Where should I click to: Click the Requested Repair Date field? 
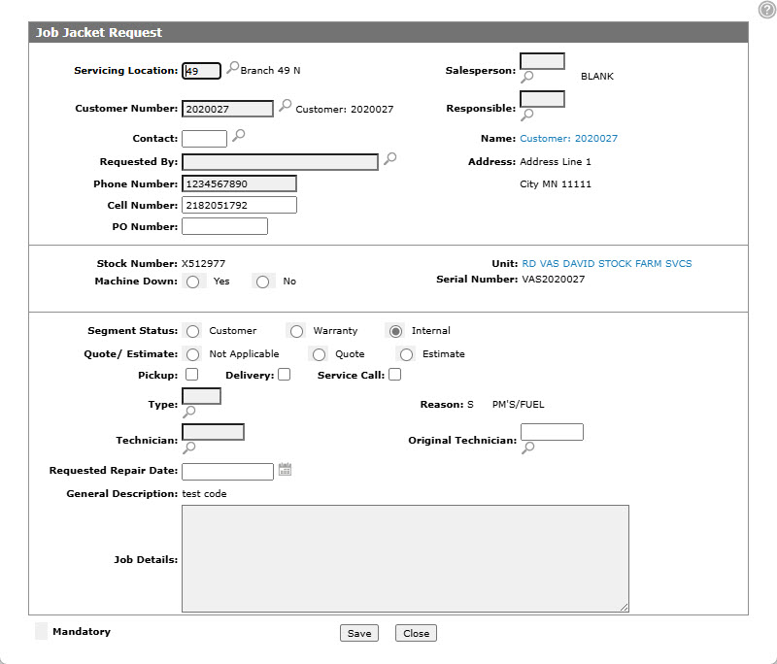[x=227, y=472]
